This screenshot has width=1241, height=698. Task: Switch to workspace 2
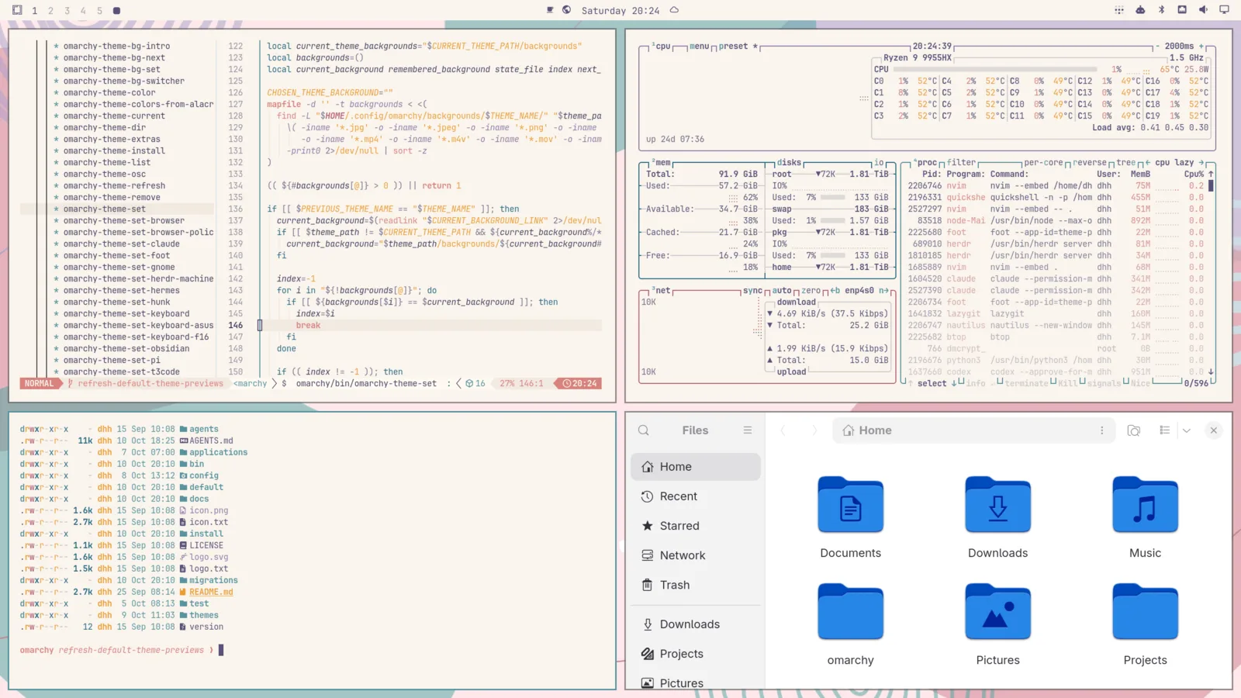click(x=50, y=11)
